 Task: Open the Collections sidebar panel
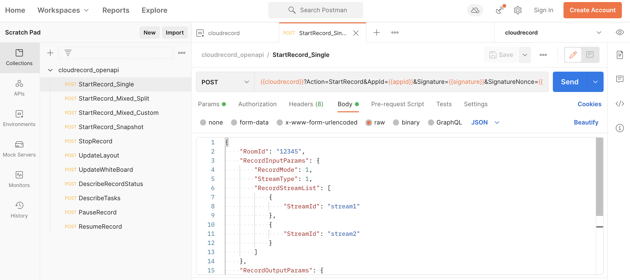(19, 58)
